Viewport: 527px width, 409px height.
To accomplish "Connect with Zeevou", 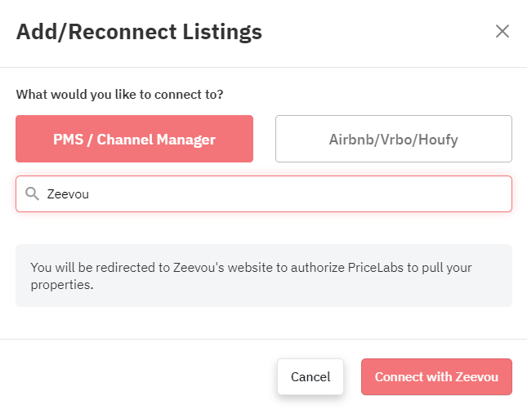I will pos(436,376).
